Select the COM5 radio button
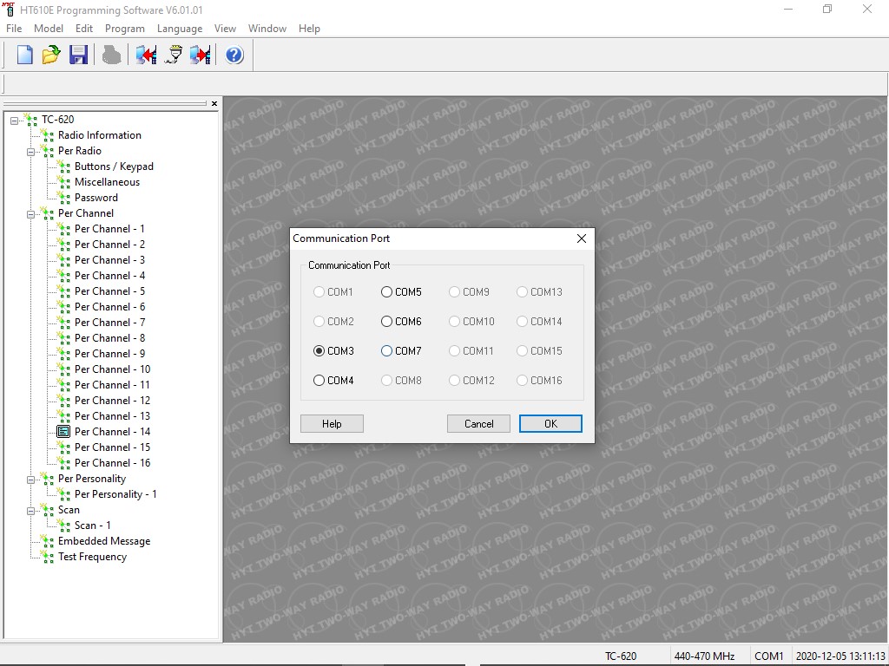This screenshot has height=666, width=889. click(386, 291)
